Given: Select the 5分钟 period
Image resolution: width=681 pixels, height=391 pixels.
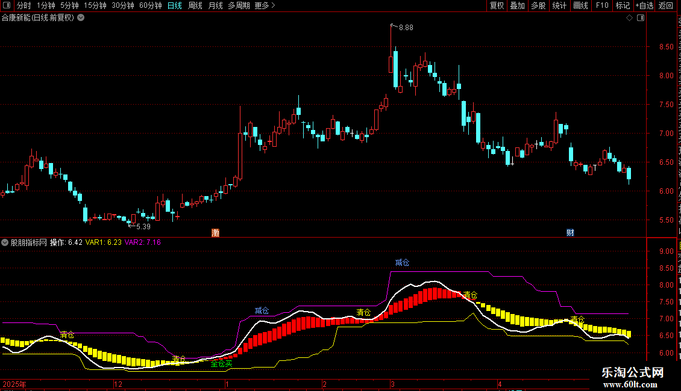Looking at the screenshot, I should pyautogui.click(x=69, y=5).
